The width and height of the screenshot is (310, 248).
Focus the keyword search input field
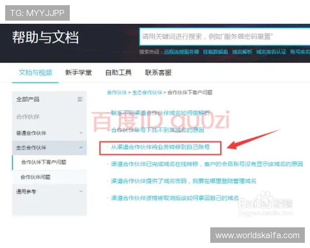pos(225,37)
